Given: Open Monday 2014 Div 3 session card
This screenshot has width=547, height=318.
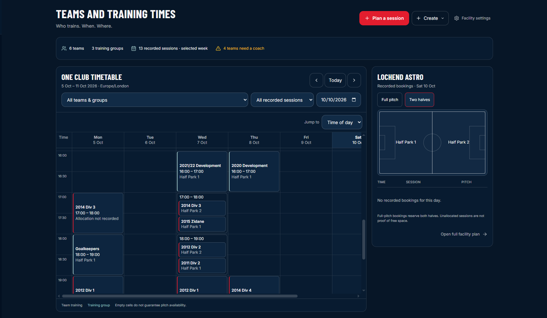Looking at the screenshot, I should 98,213.
